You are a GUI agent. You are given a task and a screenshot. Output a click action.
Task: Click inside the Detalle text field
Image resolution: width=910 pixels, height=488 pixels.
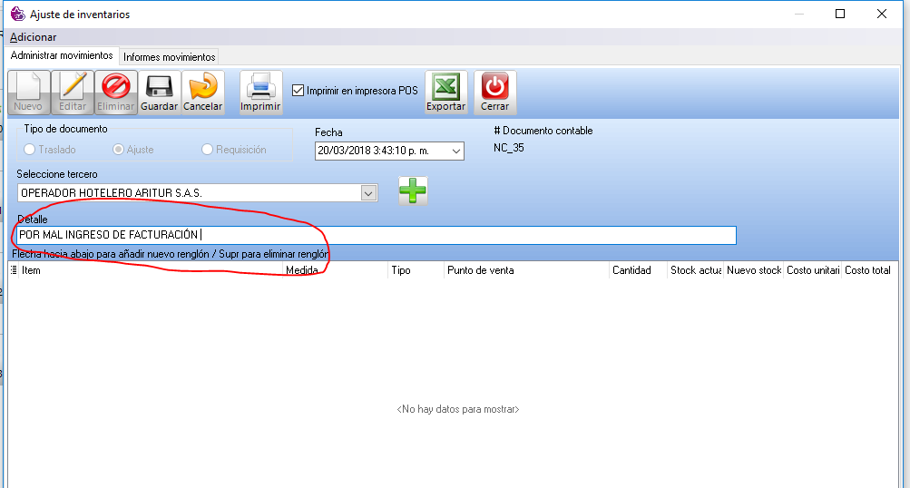pos(454,236)
